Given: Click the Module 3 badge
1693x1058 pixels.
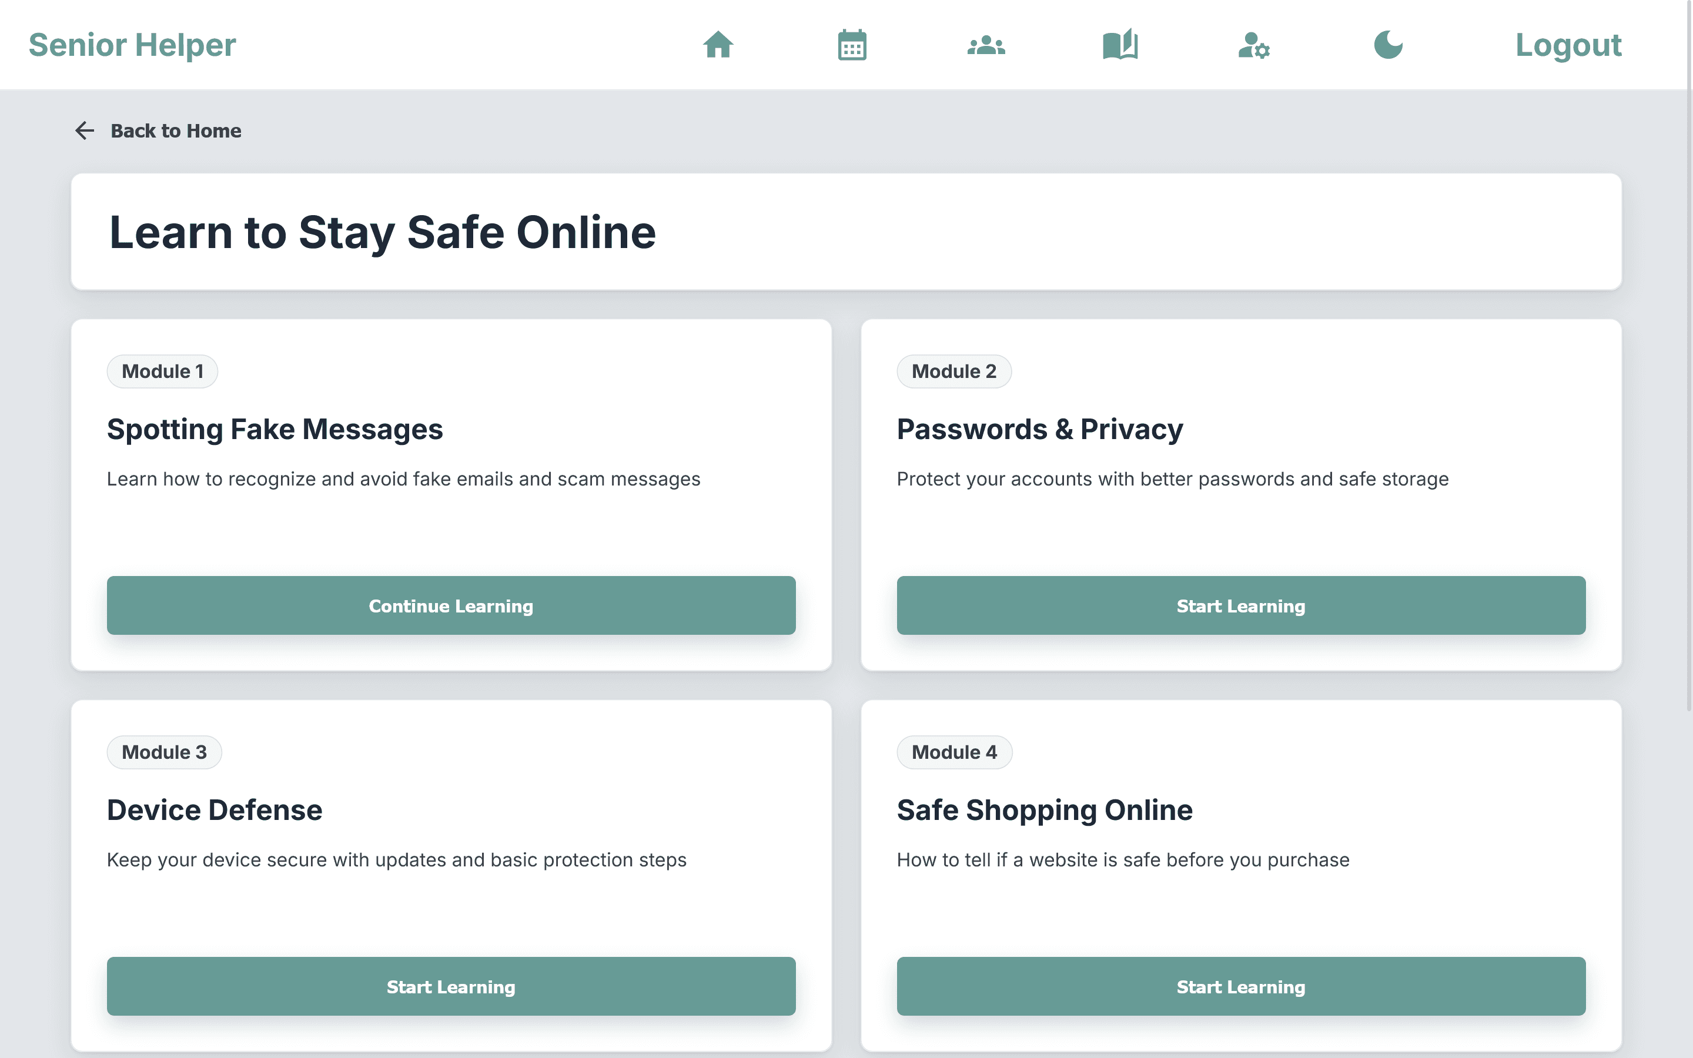Looking at the screenshot, I should (x=165, y=752).
